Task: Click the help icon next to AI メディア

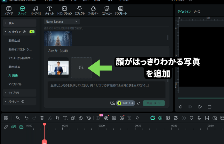Action: coord(24,32)
